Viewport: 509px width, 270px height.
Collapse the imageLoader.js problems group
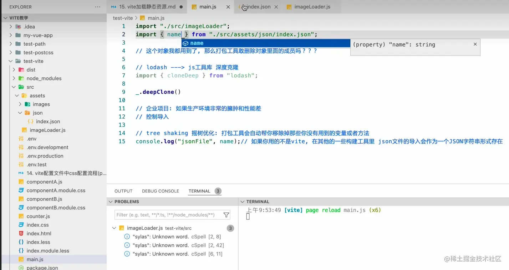(x=114, y=228)
